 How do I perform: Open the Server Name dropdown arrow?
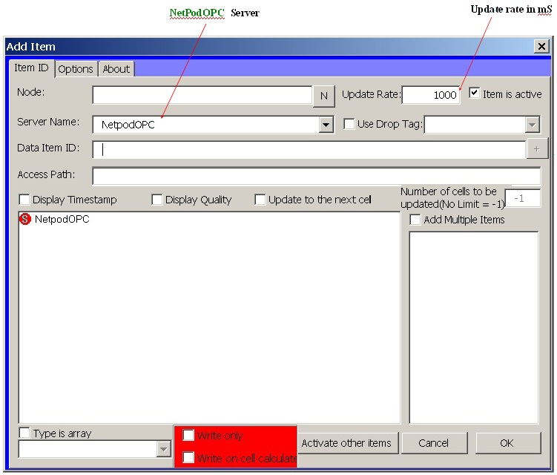coord(326,125)
